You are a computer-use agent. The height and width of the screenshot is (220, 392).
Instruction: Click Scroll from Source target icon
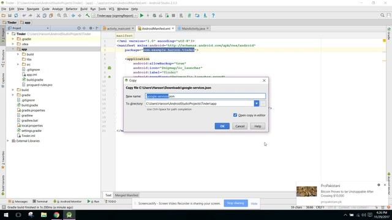pyautogui.click(x=79, y=28)
